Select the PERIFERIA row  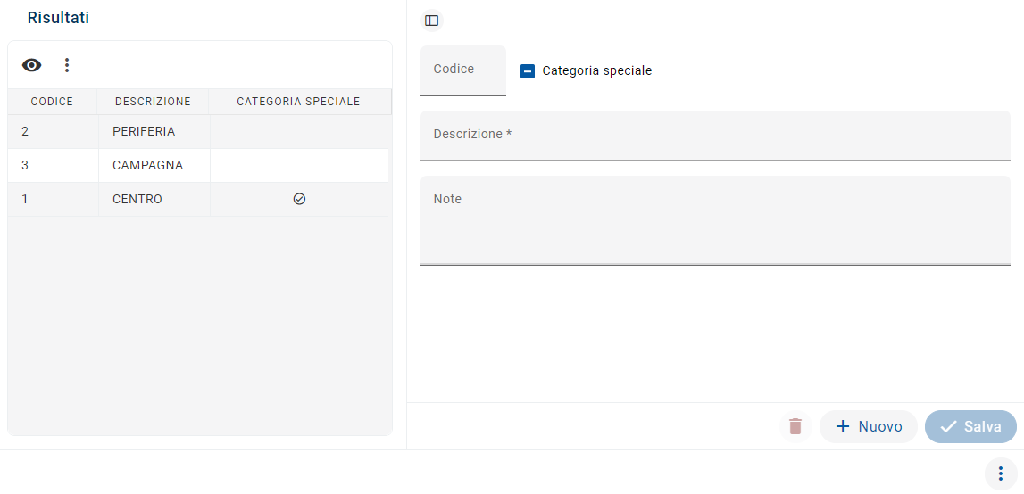[144, 131]
